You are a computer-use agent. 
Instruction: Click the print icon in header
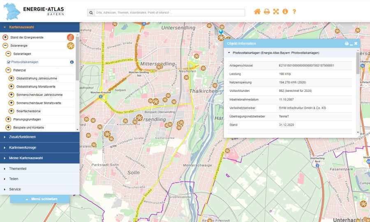pyautogui.click(x=267, y=11)
